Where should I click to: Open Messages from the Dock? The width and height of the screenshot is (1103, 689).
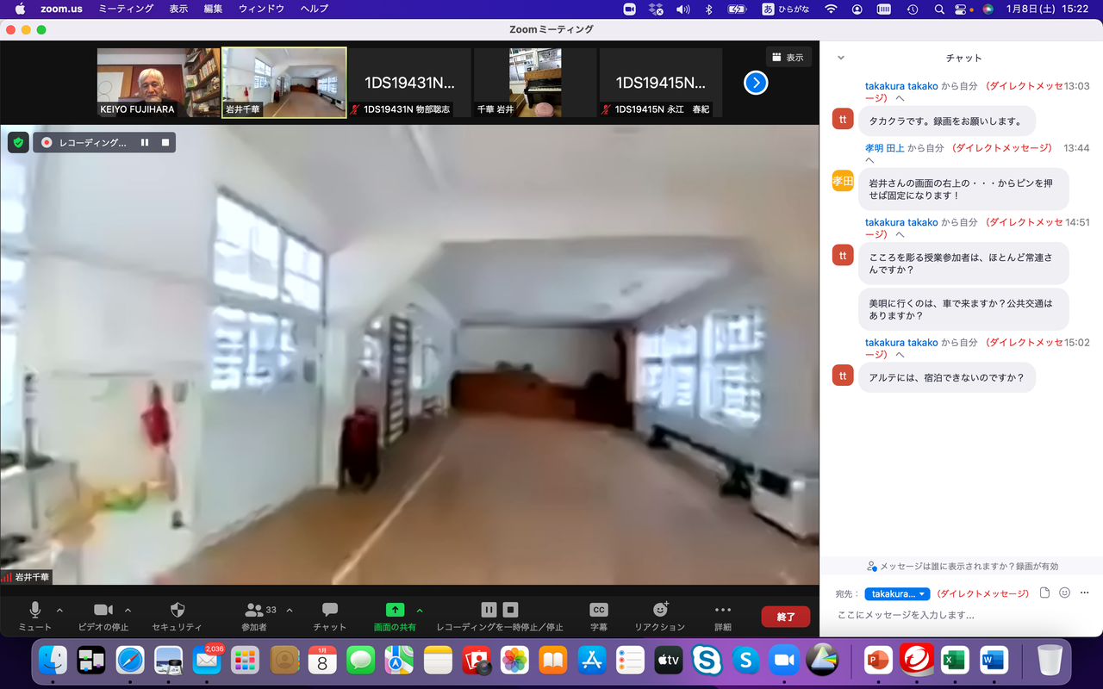point(360,661)
